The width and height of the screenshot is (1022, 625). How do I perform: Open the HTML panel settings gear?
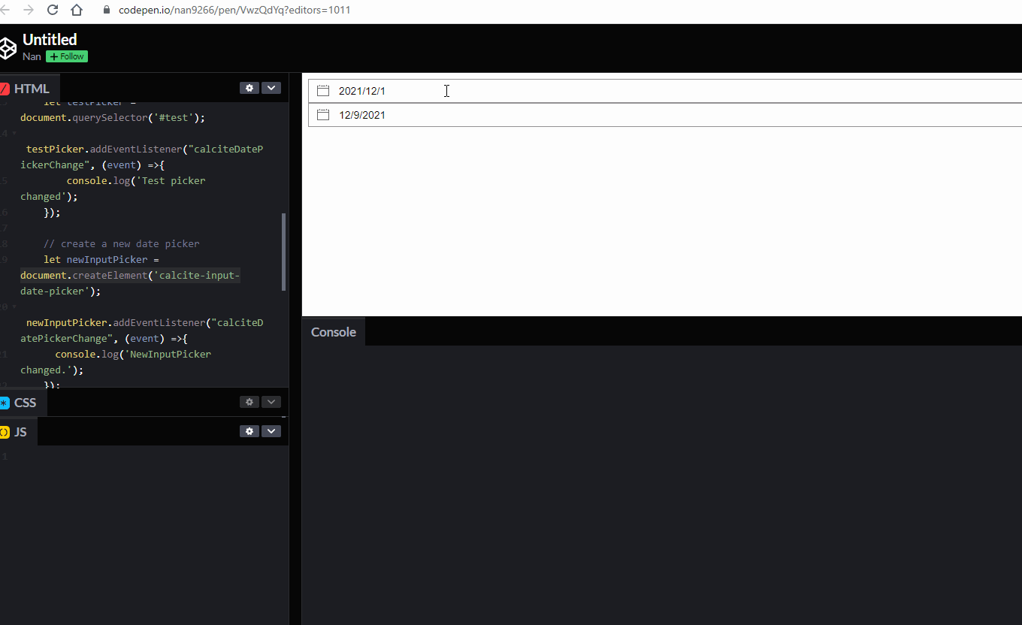[249, 88]
